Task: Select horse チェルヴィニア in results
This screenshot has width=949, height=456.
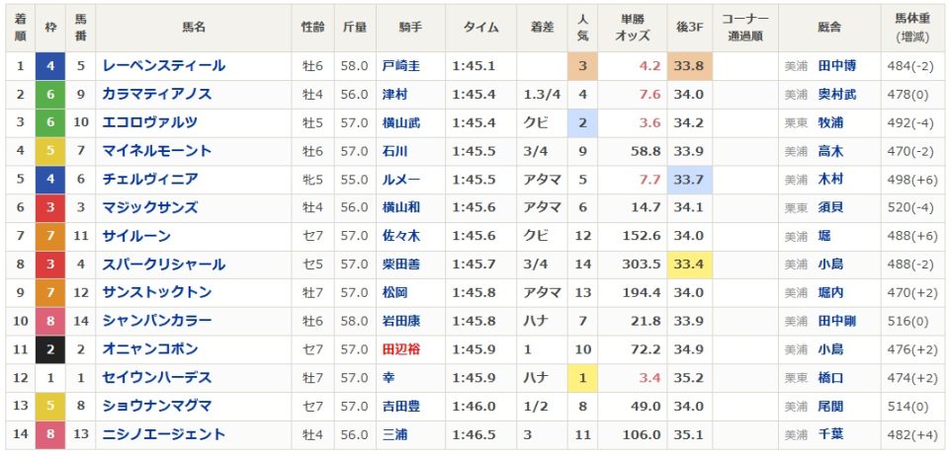Action: click(150, 180)
